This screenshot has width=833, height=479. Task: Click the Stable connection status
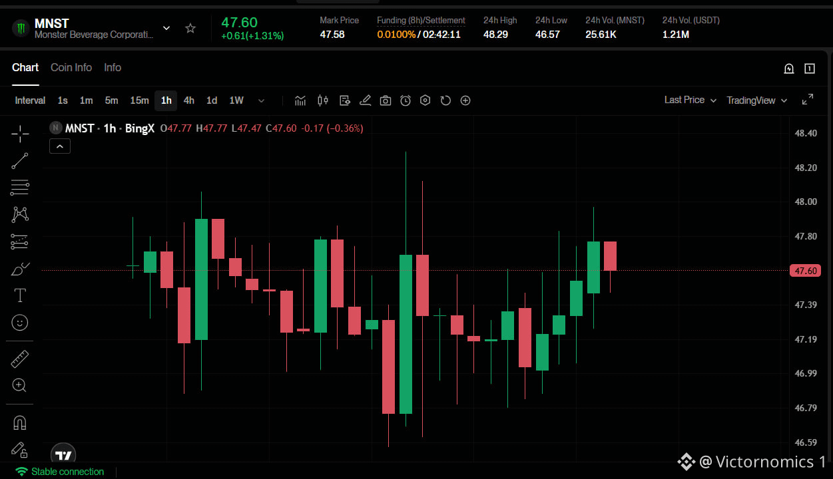pos(60,472)
